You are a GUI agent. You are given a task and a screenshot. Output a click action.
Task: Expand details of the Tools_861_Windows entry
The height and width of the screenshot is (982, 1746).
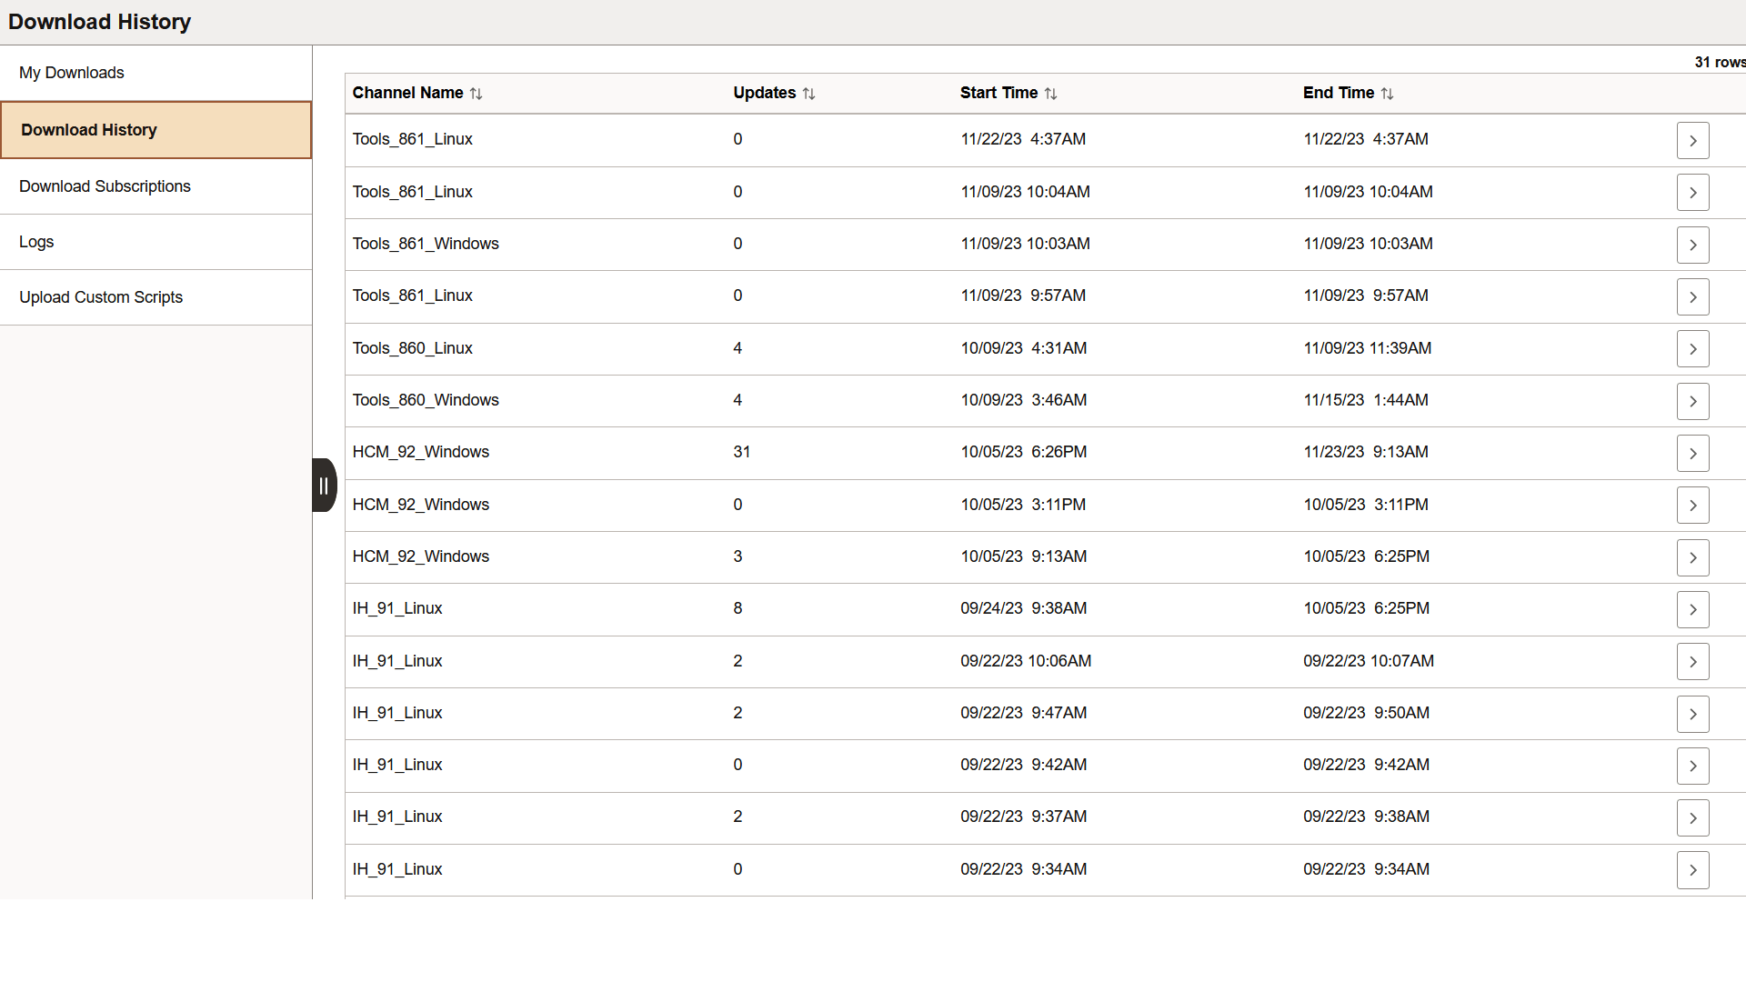pyautogui.click(x=1692, y=244)
